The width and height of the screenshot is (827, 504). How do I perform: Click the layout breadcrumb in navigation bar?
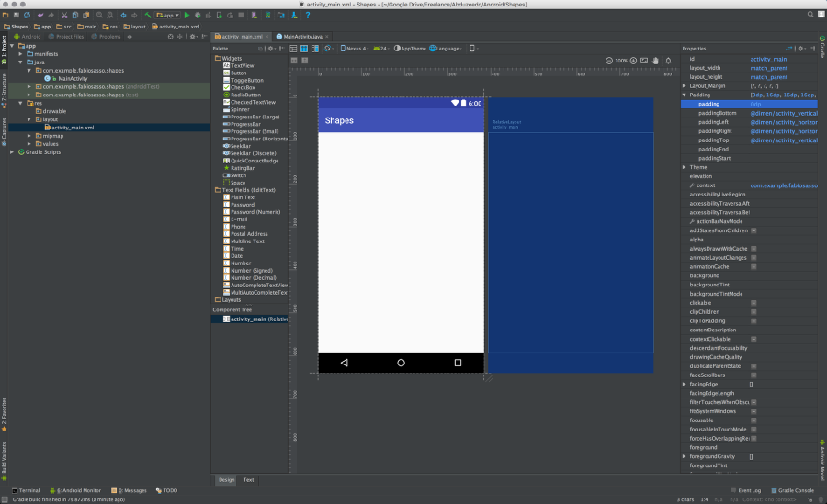[x=134, y=27]
